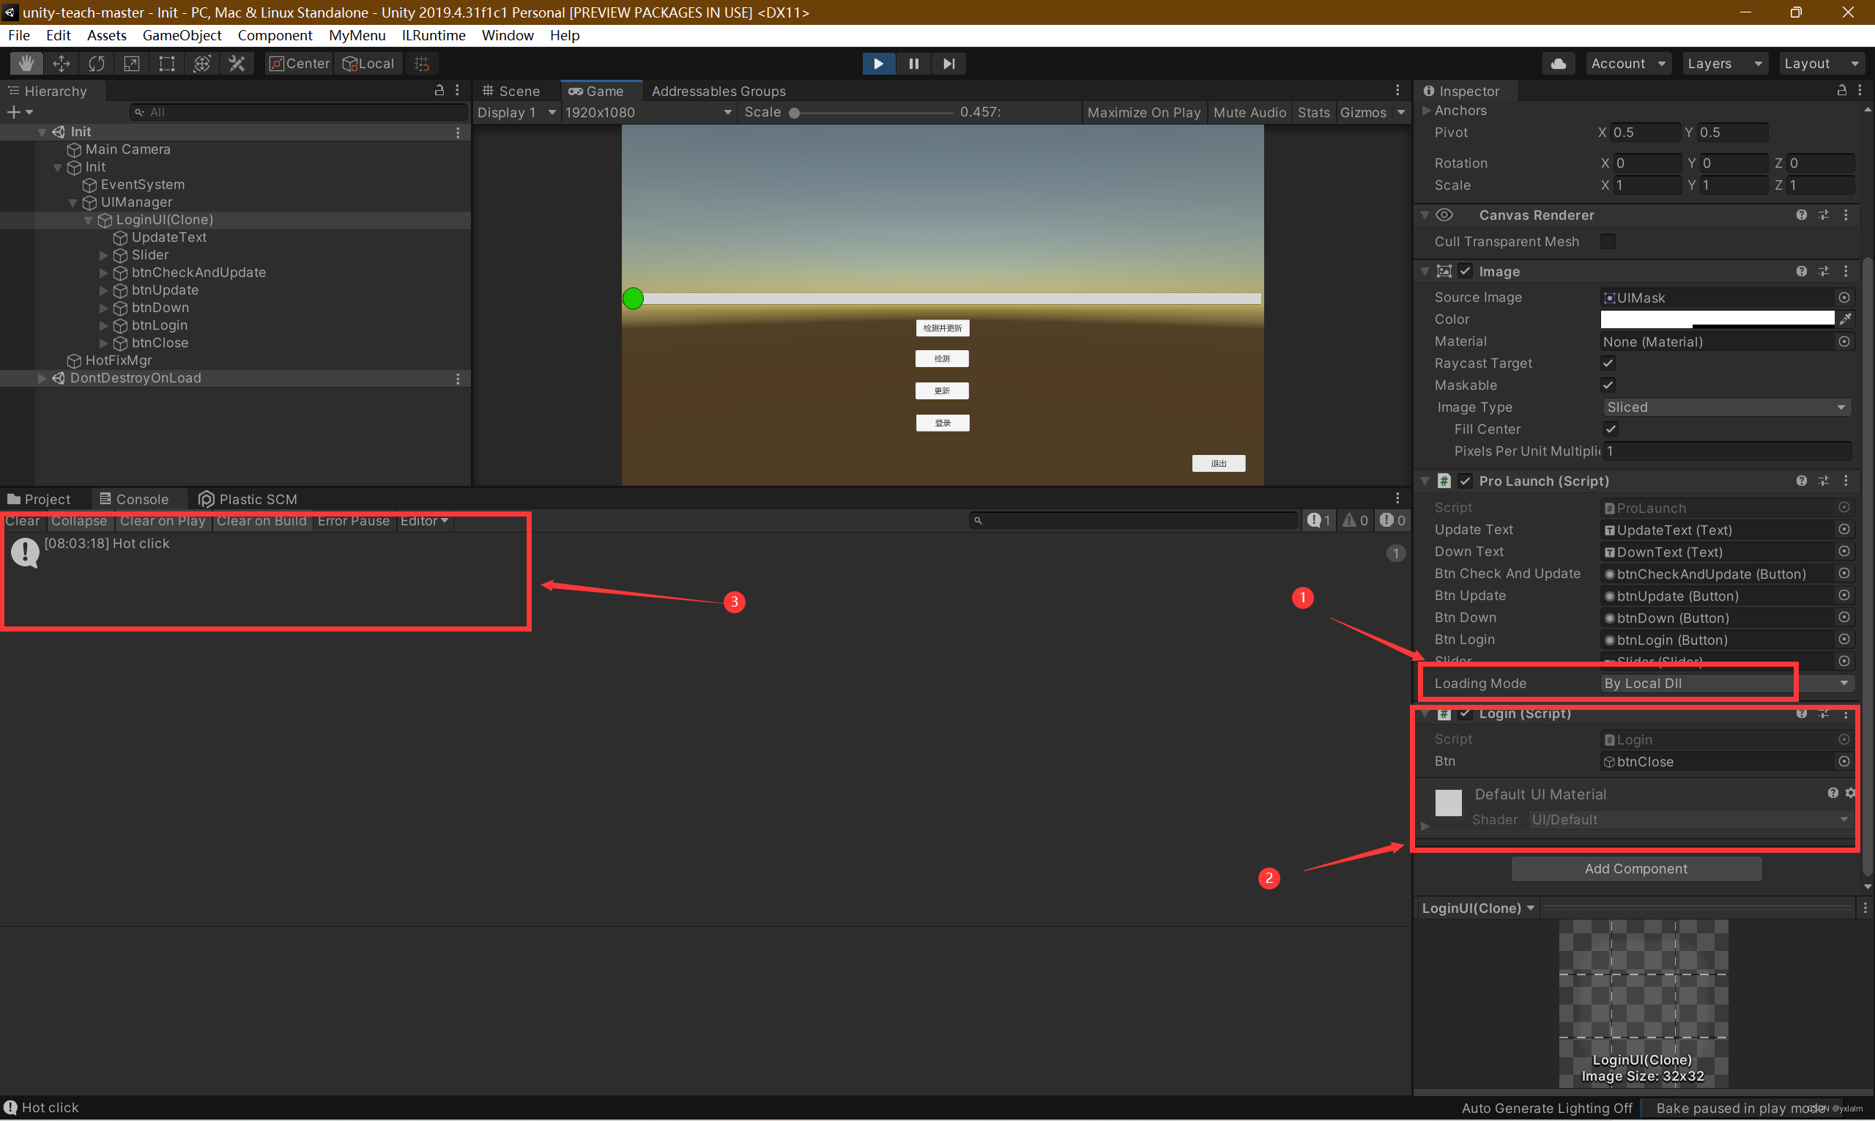The height and width of the screenshot is (1121, 1875).
Task: Expand the Init tree item in Hierarchy
Action: 40,130
